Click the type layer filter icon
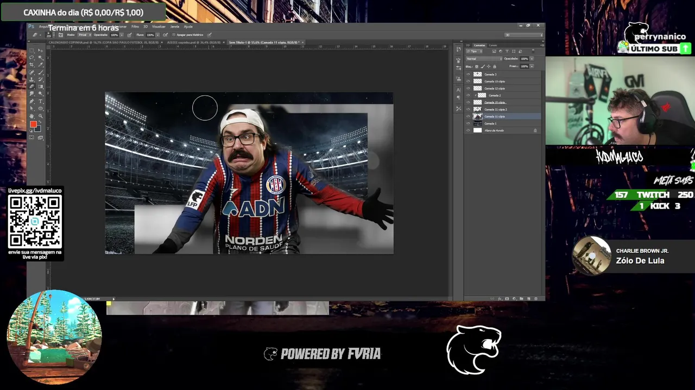The width and height of the screenshot is (695, 390). tap(507, 51)
